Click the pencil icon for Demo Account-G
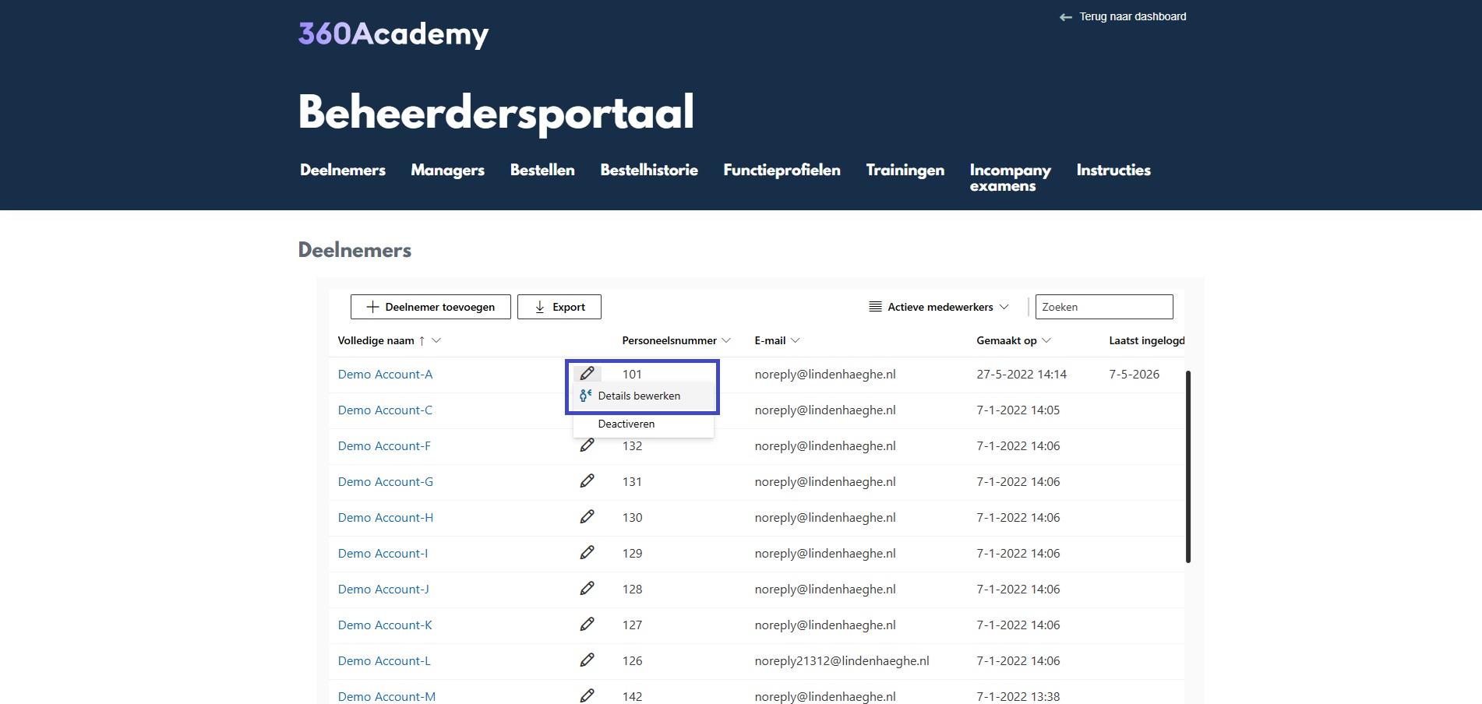Image resolution: width=1482 pixels, height=704 pixels. [x=588, y=481]
